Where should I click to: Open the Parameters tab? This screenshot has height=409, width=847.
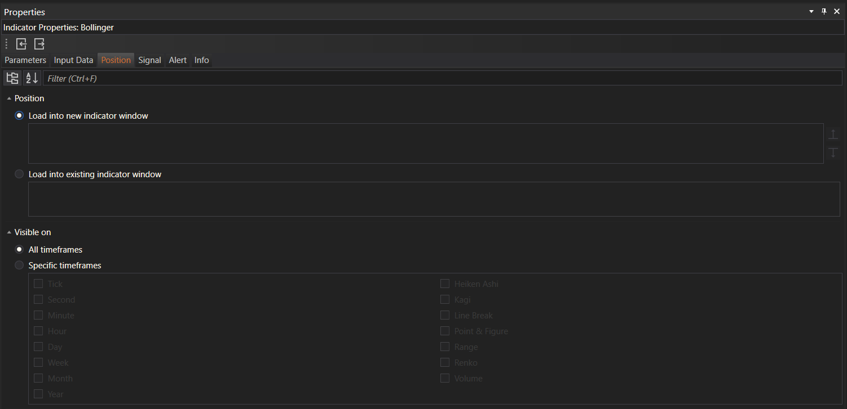[x=25, y=60]
